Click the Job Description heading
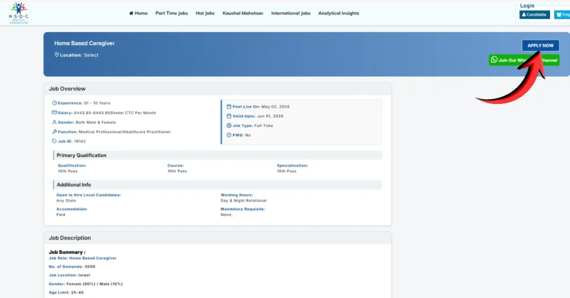 (x=70, y=238)
